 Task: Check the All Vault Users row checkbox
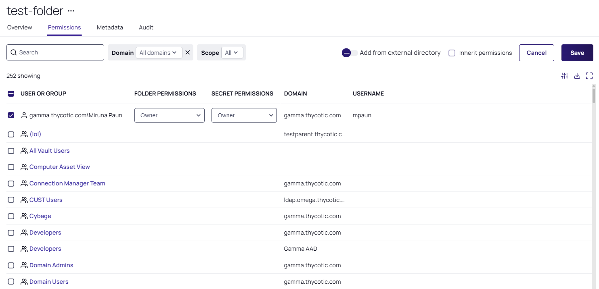[x=11, y=151]
